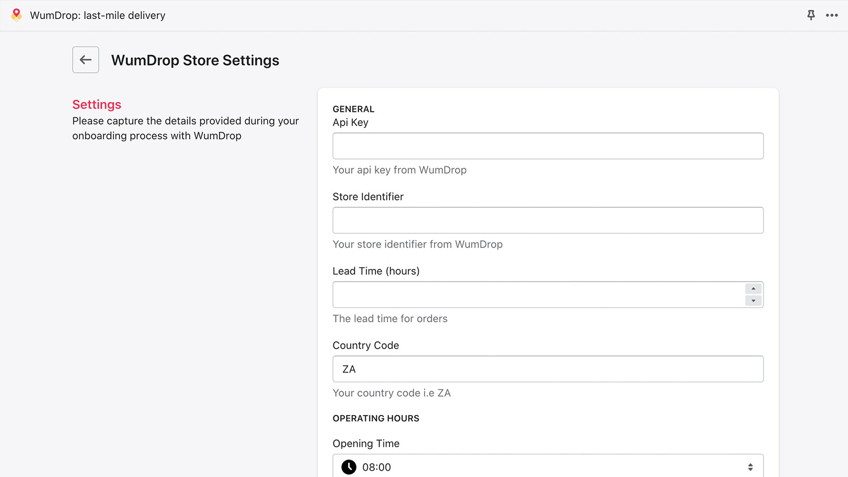Image resolution: width=848 pixels, height=477 pixels.
Task: Edit the Country Code field containing ZA
Action: [x=547, y=369]
